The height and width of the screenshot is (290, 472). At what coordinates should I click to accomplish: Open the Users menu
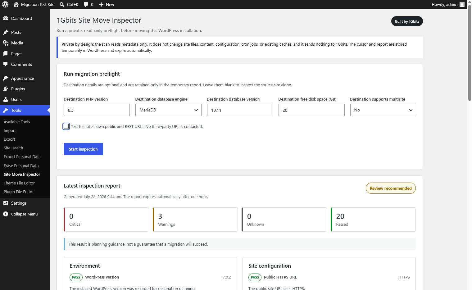pos(25,99)
